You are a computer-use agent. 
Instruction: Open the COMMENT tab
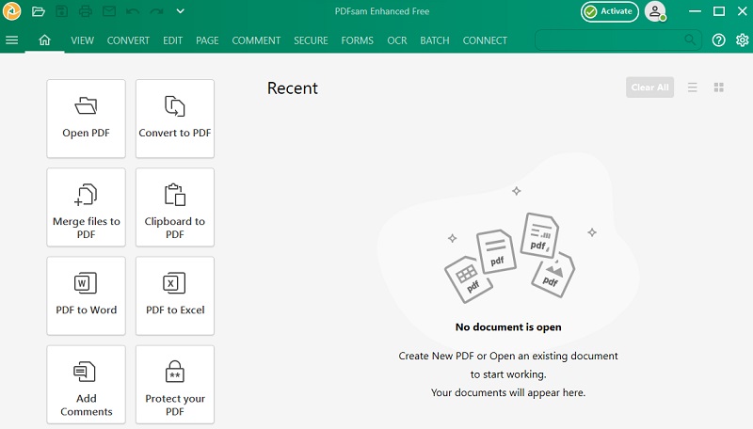point(256,40)
